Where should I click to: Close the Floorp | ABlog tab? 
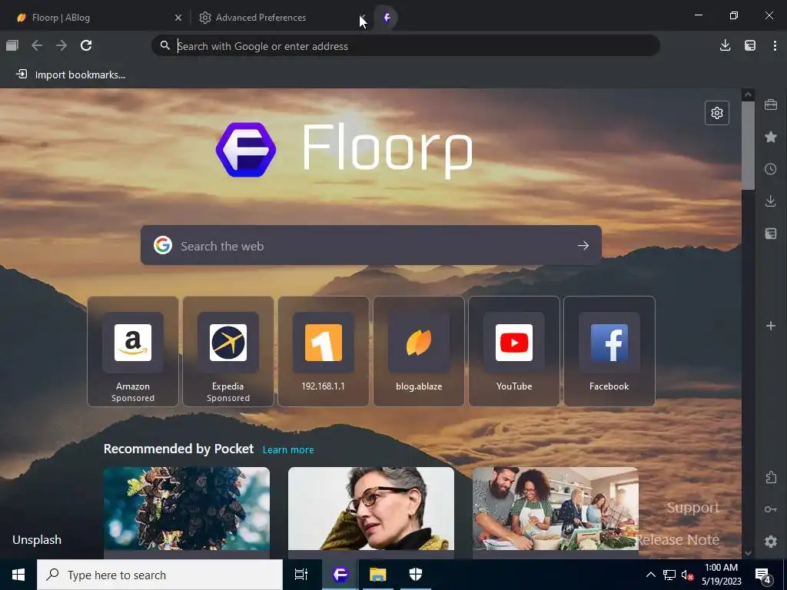coord(178,18)
